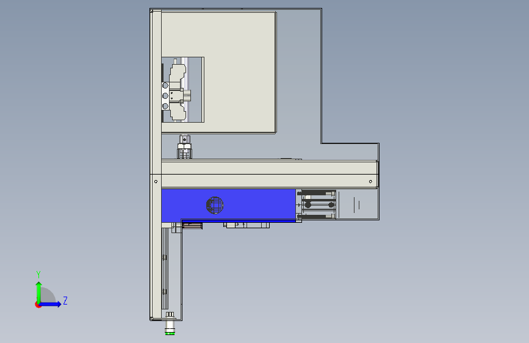Select the highlighted blue block in the model

coord(228,205)
